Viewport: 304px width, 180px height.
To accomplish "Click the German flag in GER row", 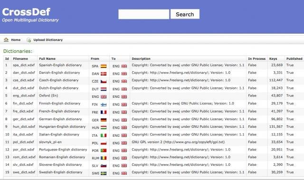I will click(x=104, y=120).
